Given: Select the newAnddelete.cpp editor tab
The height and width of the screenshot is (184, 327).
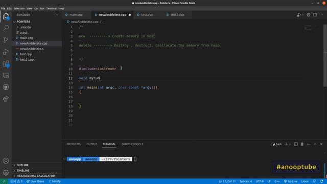Looking at the screenshot, I should pos(113,15).
